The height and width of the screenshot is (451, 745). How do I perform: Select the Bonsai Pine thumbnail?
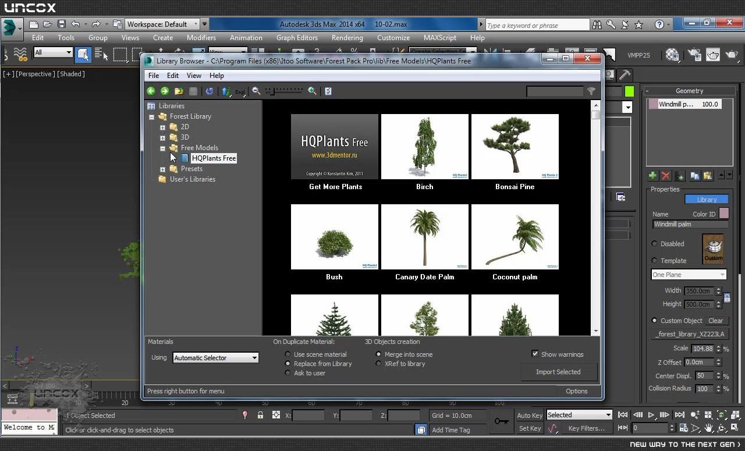pos(515,147)
